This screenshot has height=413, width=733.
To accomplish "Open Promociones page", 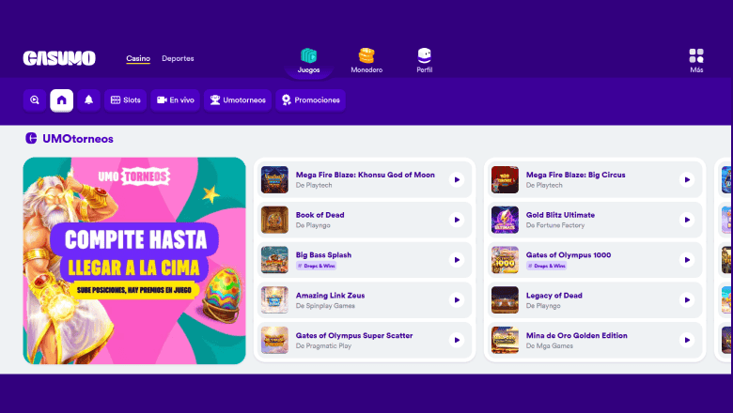I will pyautogui.click(x=311, y=99).
